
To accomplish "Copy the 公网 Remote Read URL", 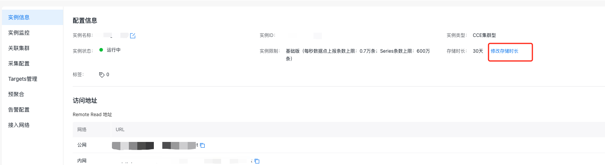I will (x=202, y=145).
